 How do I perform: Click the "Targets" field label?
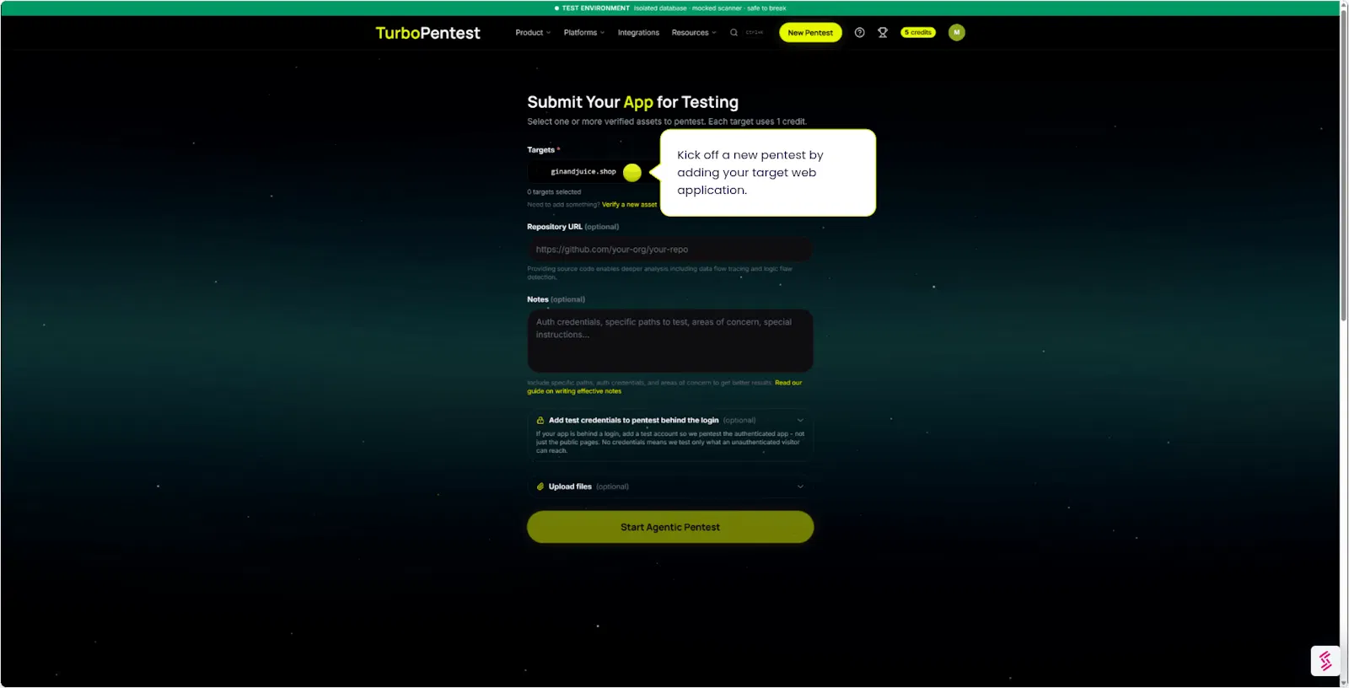[x=541, y=150]
